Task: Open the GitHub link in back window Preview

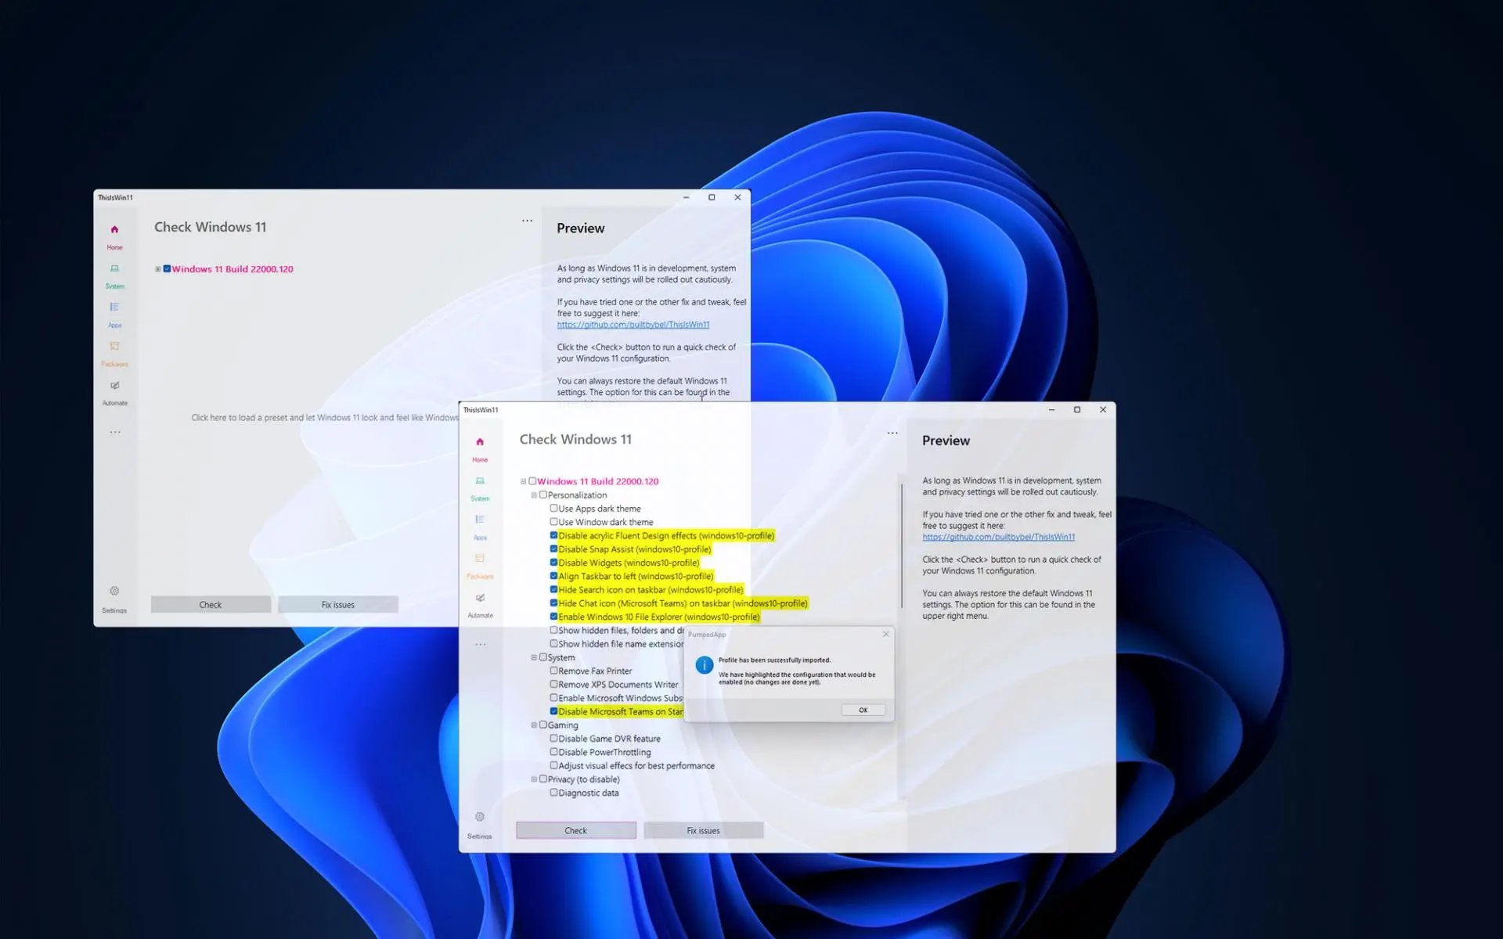Action: click(x=633, y=325)
